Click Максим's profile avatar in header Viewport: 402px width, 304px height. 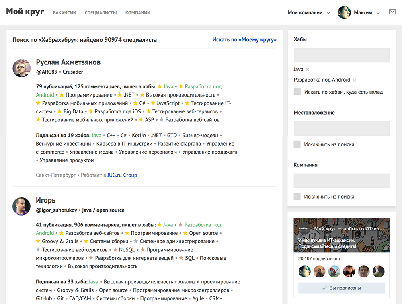[x=345, y=12]
